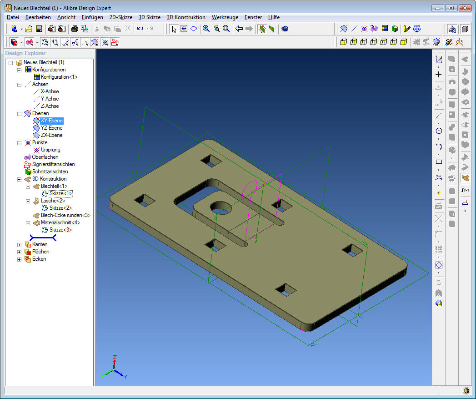
Task: Insert a reference axis from toolbar
Action: (354, 29)
